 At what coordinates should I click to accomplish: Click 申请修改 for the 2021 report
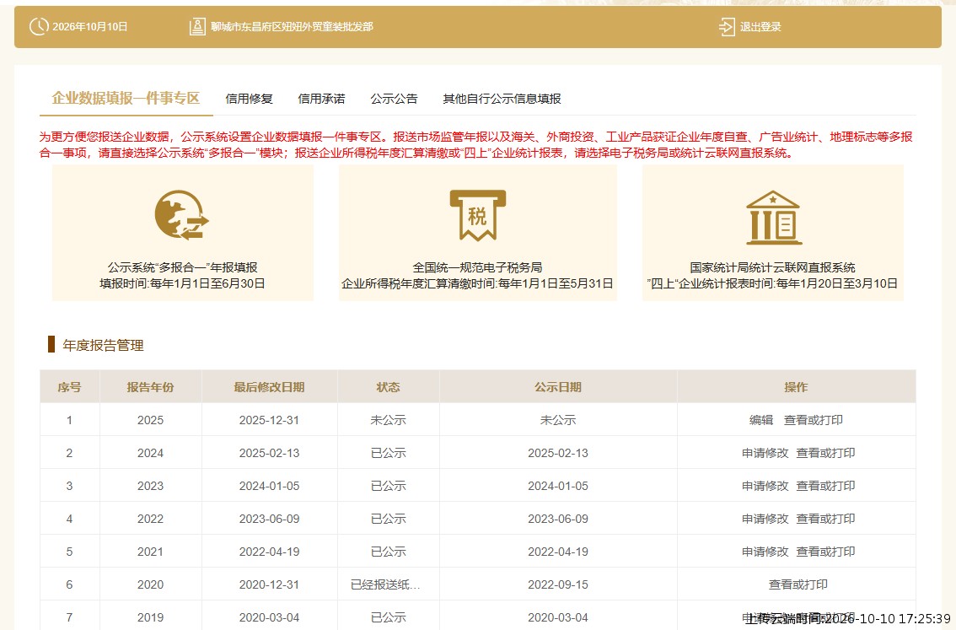tap(765, 552)
